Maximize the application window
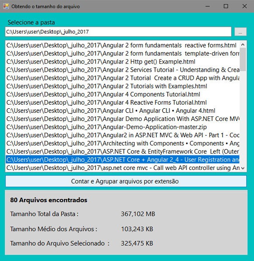This screenshot has width=254, height=261. pos(226,6)
